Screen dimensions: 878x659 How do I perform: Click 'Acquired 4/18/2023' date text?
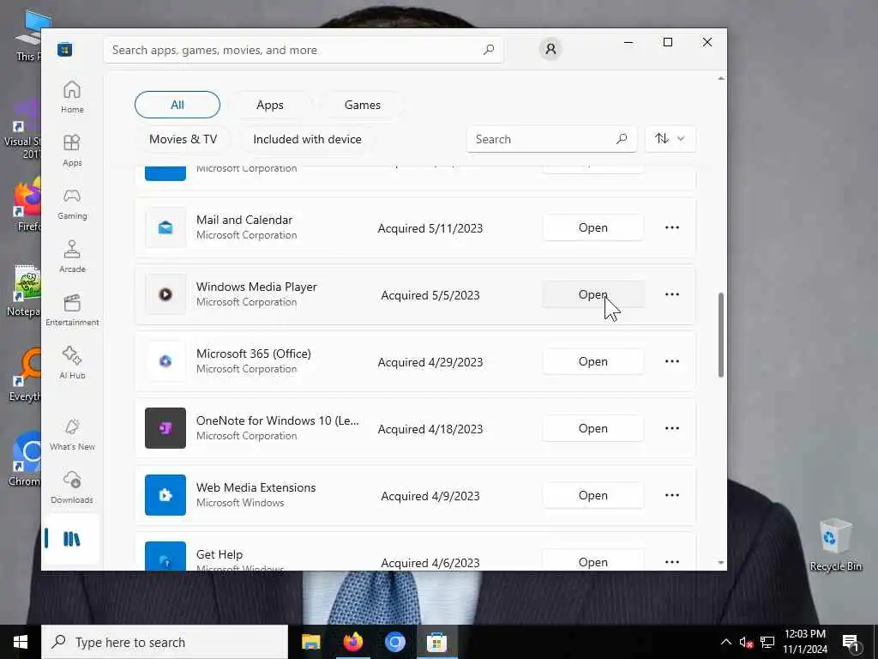[430, 429]
